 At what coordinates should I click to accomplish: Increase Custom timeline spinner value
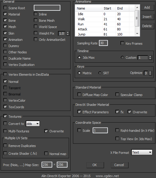coord(150,56)
